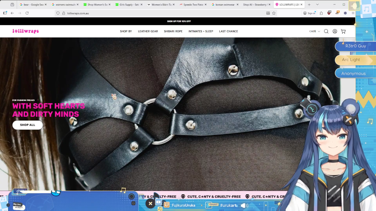Click the orange notification extension icon in toolbar
The height and width of the screenshot is (211, 376).
click(337, 13)
